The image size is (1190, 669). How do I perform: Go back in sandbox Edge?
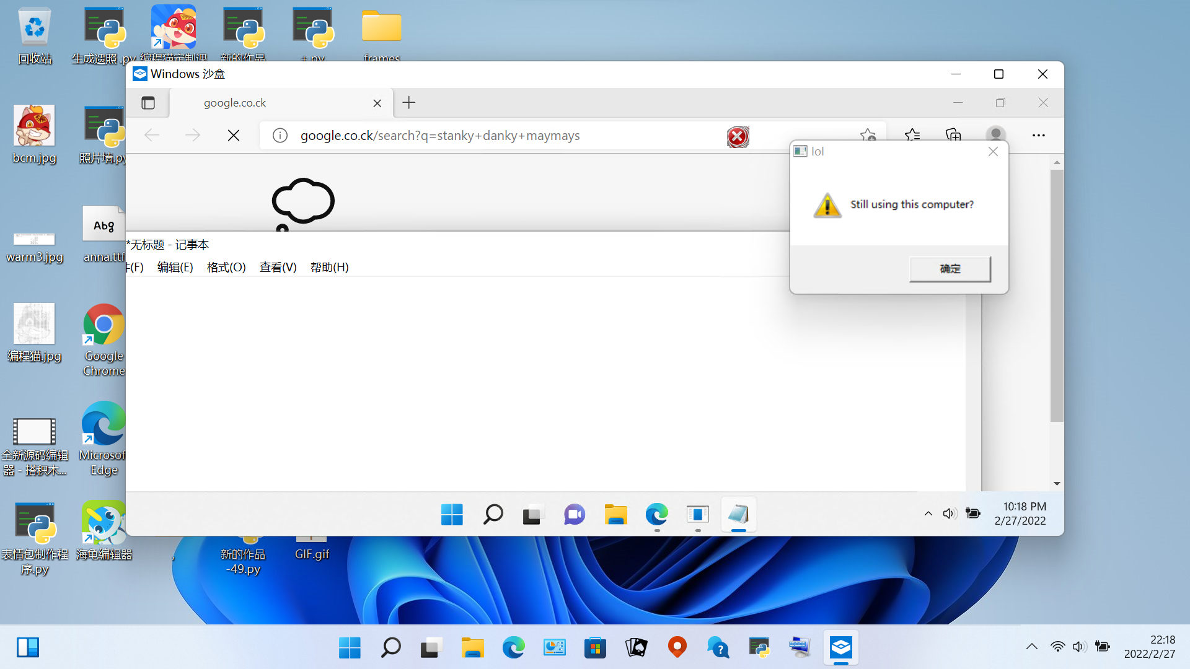click(x=152, y=135)
